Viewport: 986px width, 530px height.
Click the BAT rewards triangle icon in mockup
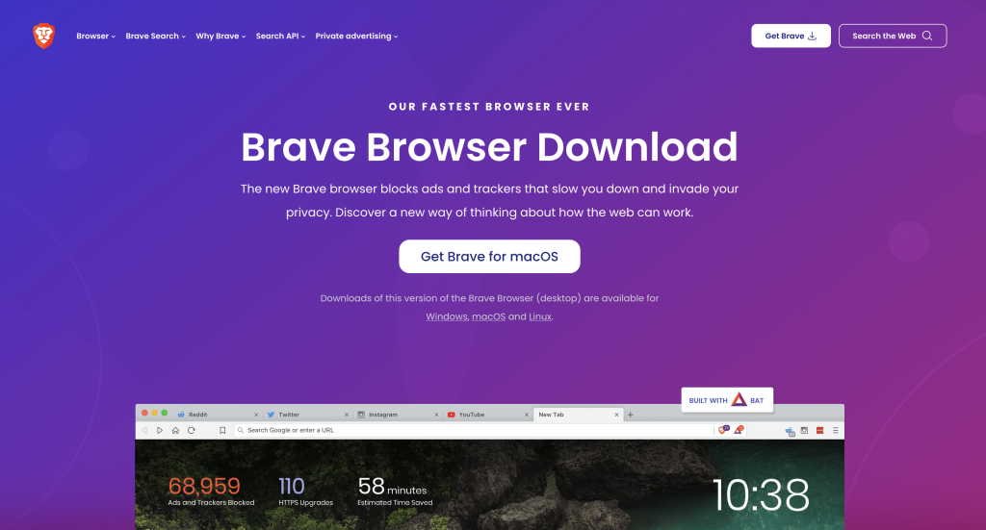[x=739, y=430]
